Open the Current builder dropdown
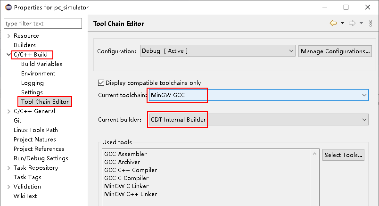This screenshot has height=206, width=379. [259, 119]
